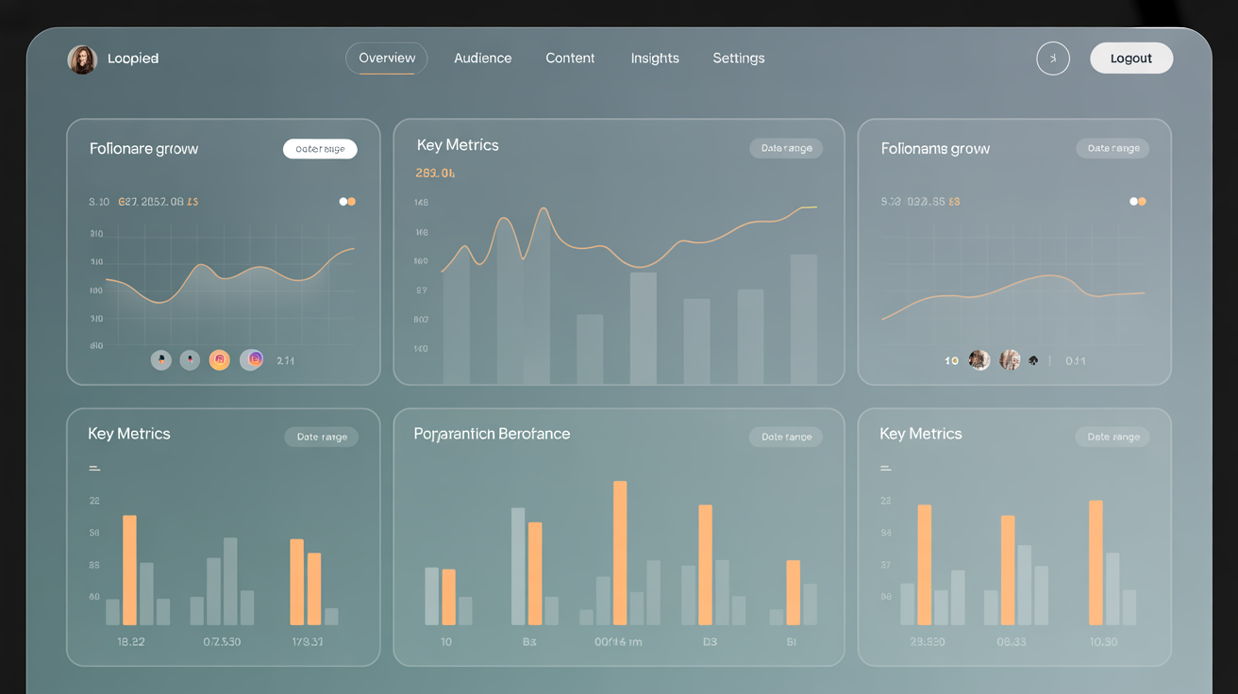The height and width of the screenshot is (694, 1238).
Task: Click the Loopied profile avatar
Action: pos(81,58)
